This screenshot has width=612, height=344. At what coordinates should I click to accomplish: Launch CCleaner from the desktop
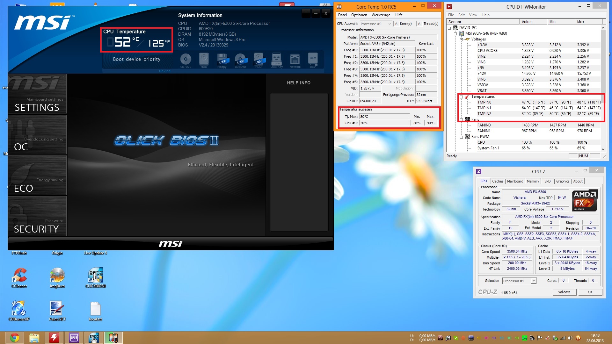[x=19, y=278]
